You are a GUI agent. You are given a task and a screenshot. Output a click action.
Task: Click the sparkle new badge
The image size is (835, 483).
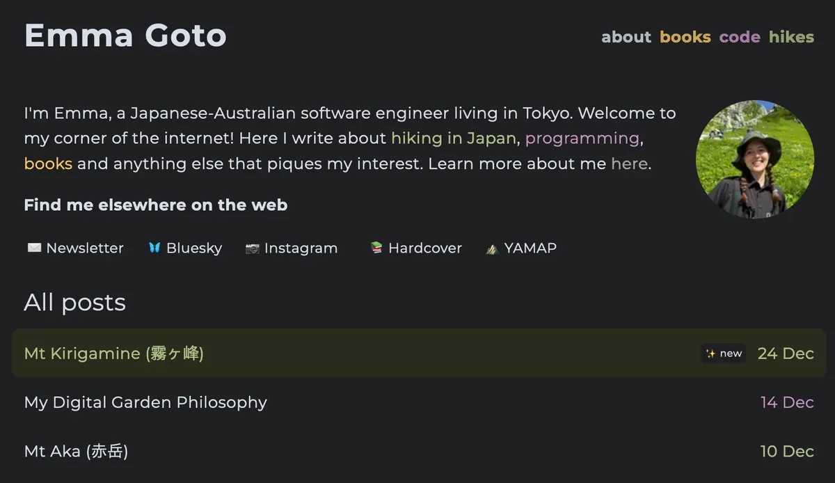point(723,354)
